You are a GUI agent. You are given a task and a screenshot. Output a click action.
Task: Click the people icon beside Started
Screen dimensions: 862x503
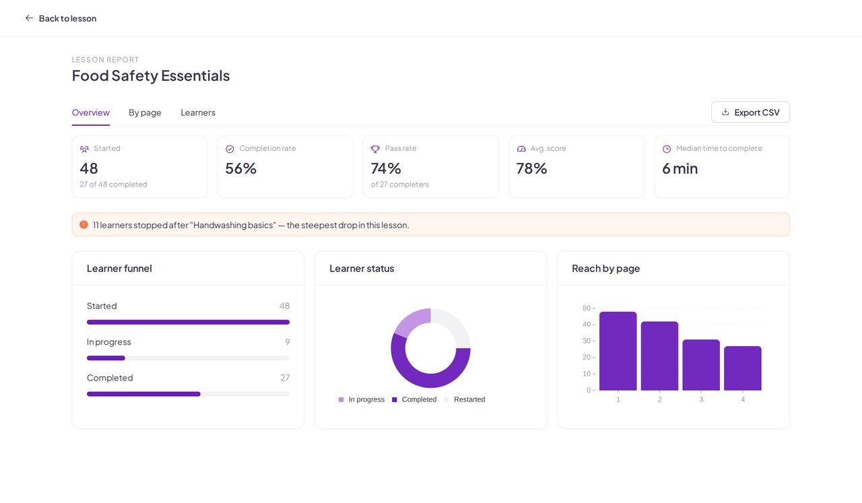click(84, 149)
